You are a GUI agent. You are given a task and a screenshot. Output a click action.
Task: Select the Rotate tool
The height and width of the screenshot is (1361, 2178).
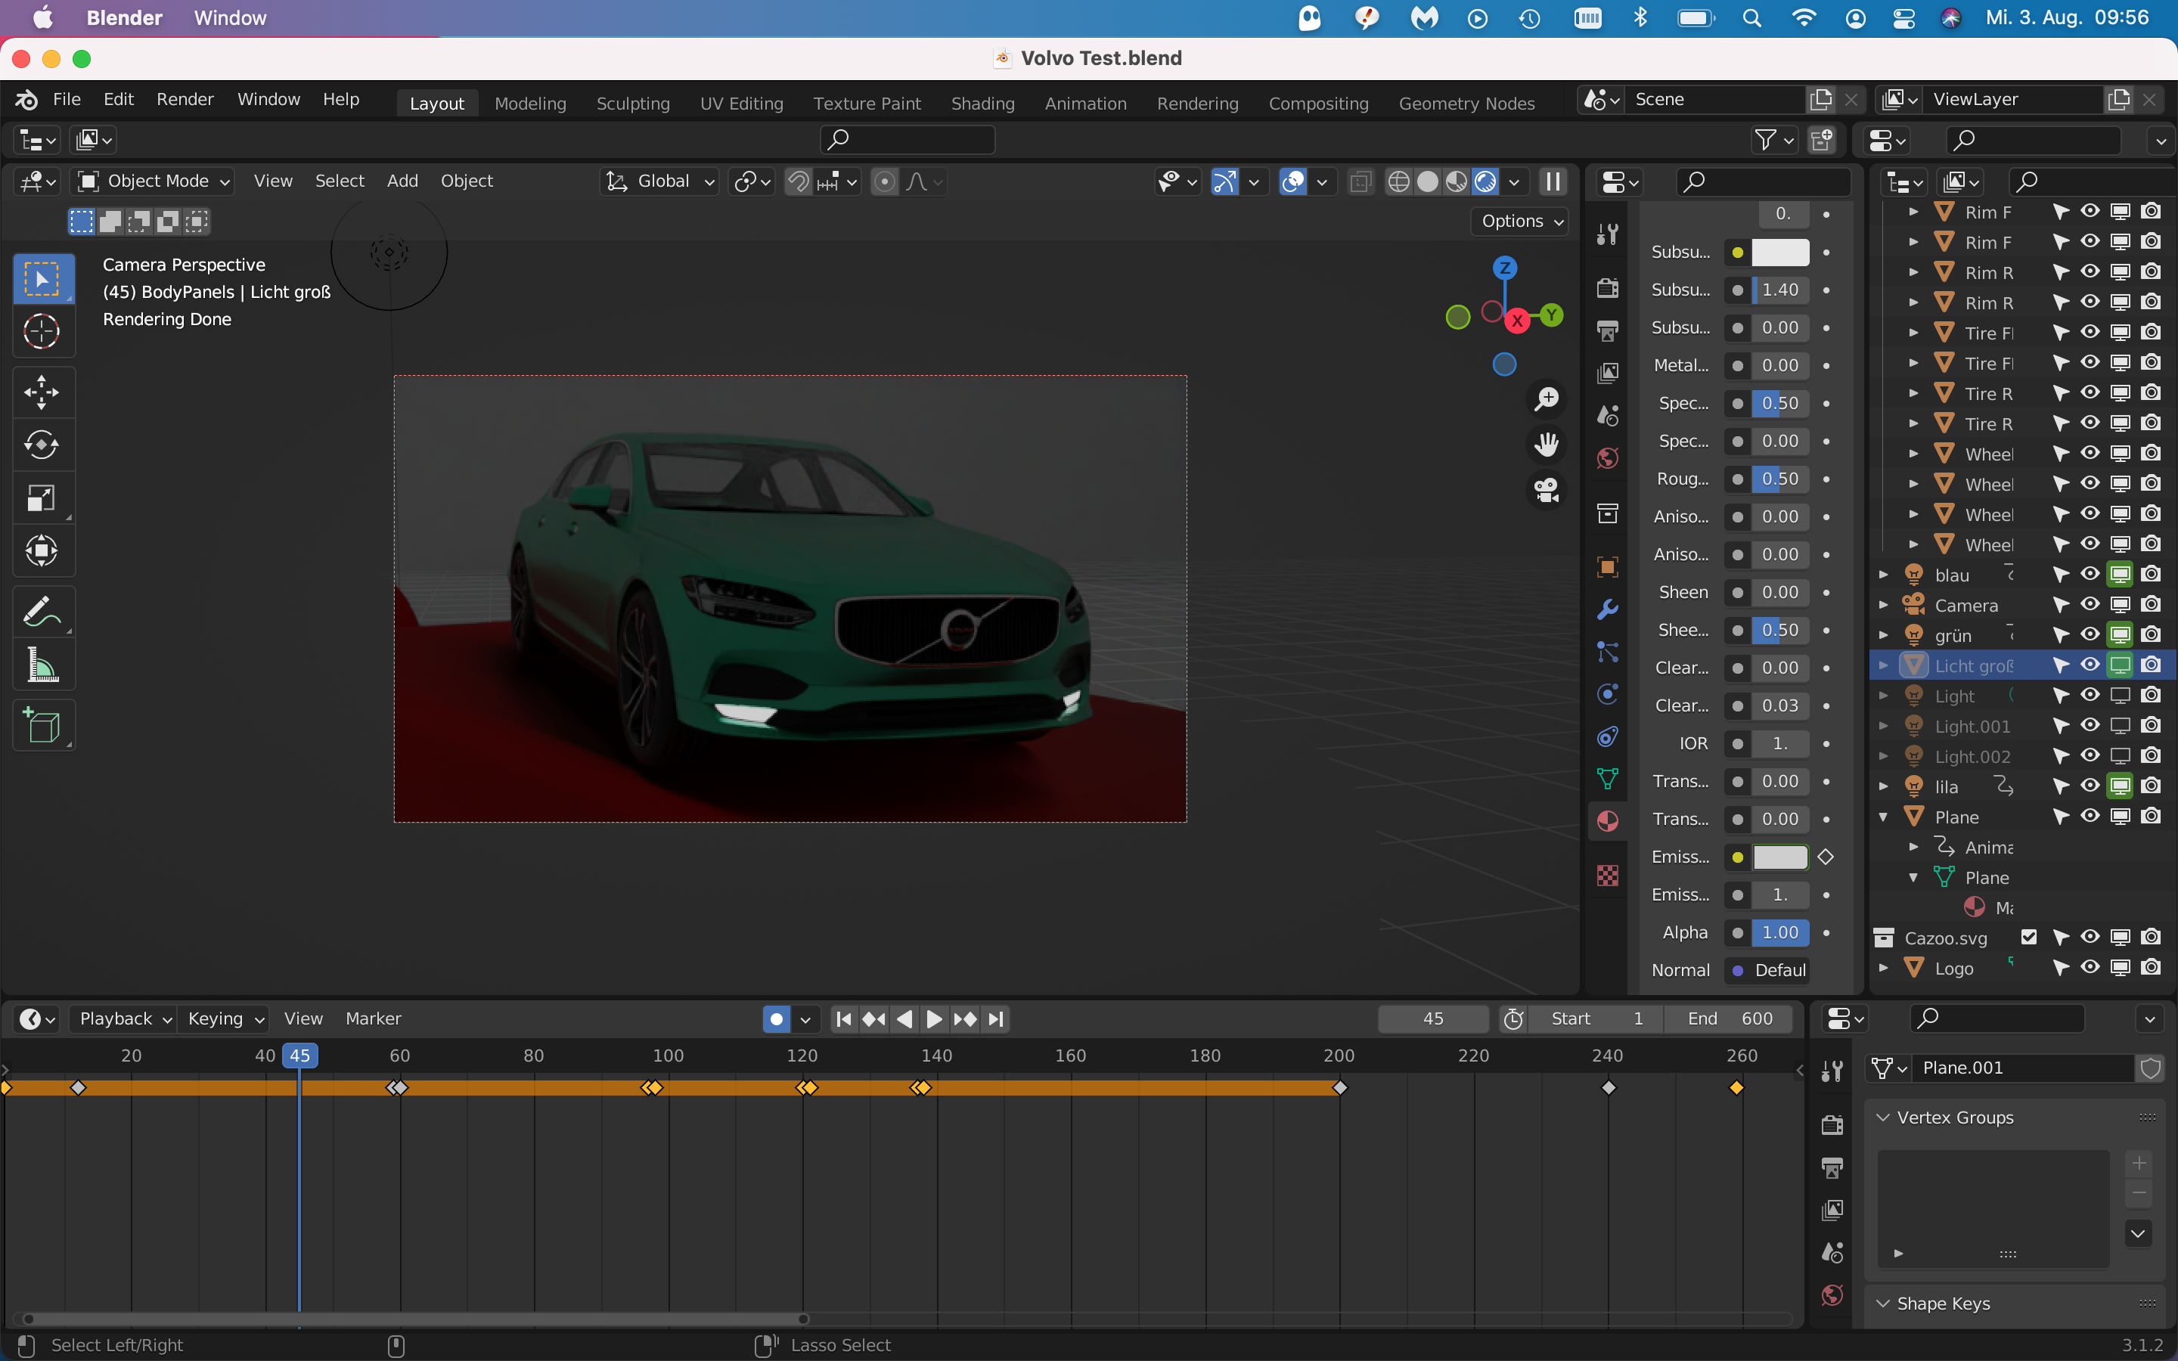[42, 445]
